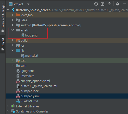
Task: Expand the .dart_tool folder
Action: tap(12, 15)
